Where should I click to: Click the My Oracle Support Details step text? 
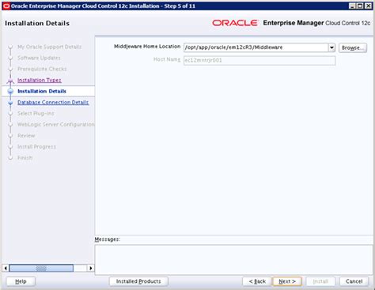[49, 47]
